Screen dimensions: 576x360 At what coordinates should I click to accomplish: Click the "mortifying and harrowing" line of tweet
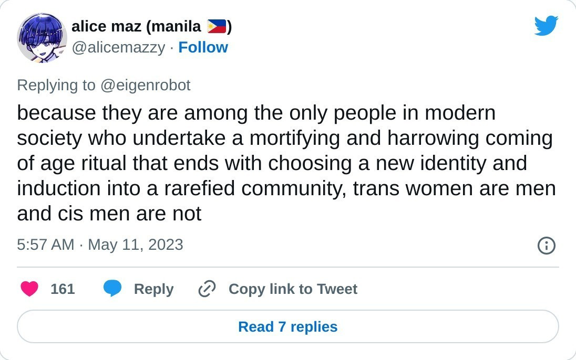click(x=285, y=139)
